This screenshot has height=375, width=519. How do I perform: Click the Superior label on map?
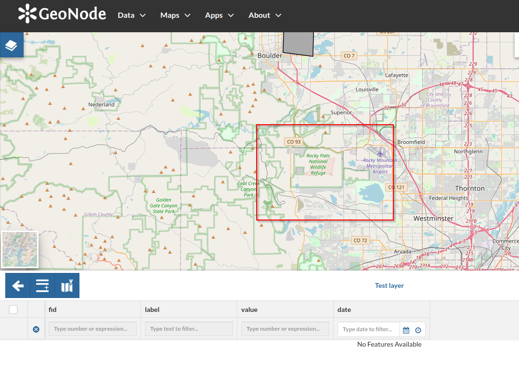tap(341, 113)
